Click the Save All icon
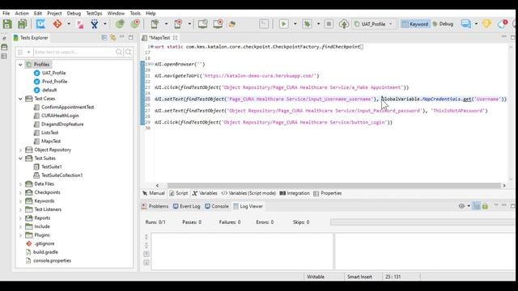518x291 pixels. click(22, 23)
